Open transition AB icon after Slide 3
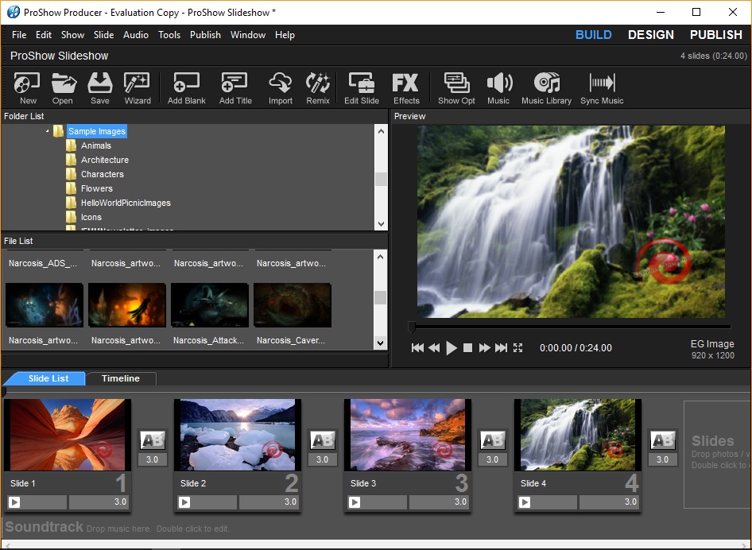752x550 pixels. click(493, 440)
